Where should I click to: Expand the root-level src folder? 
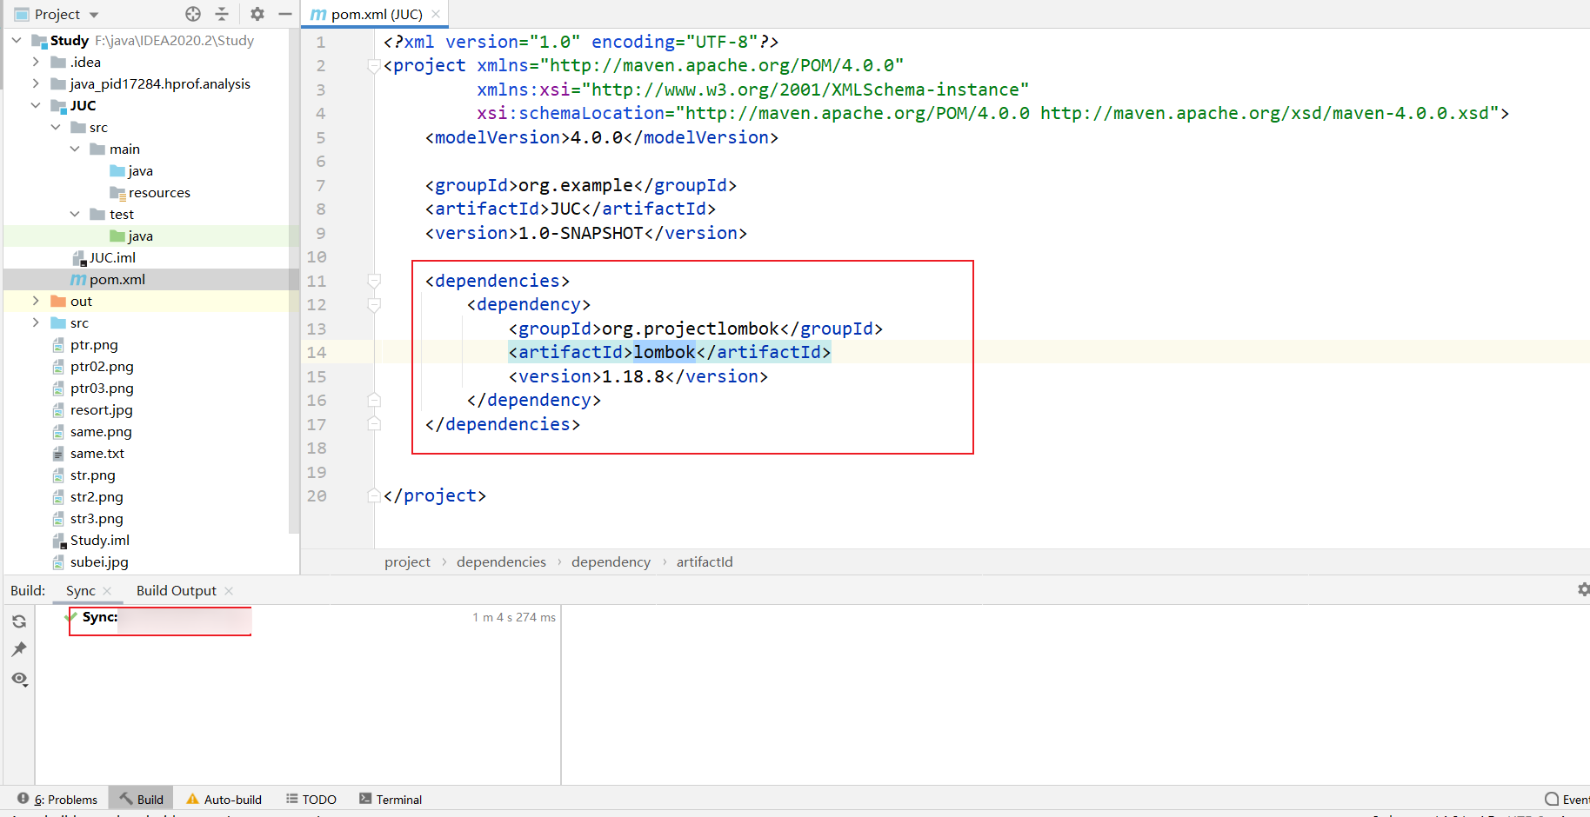click(36, 322)
